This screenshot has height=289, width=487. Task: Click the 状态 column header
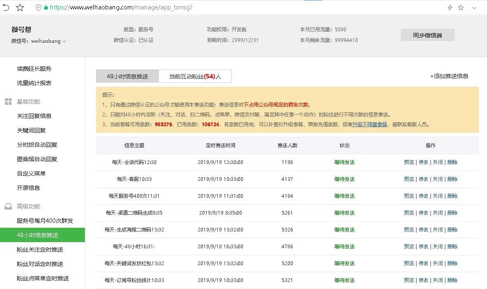pos(344,145)
